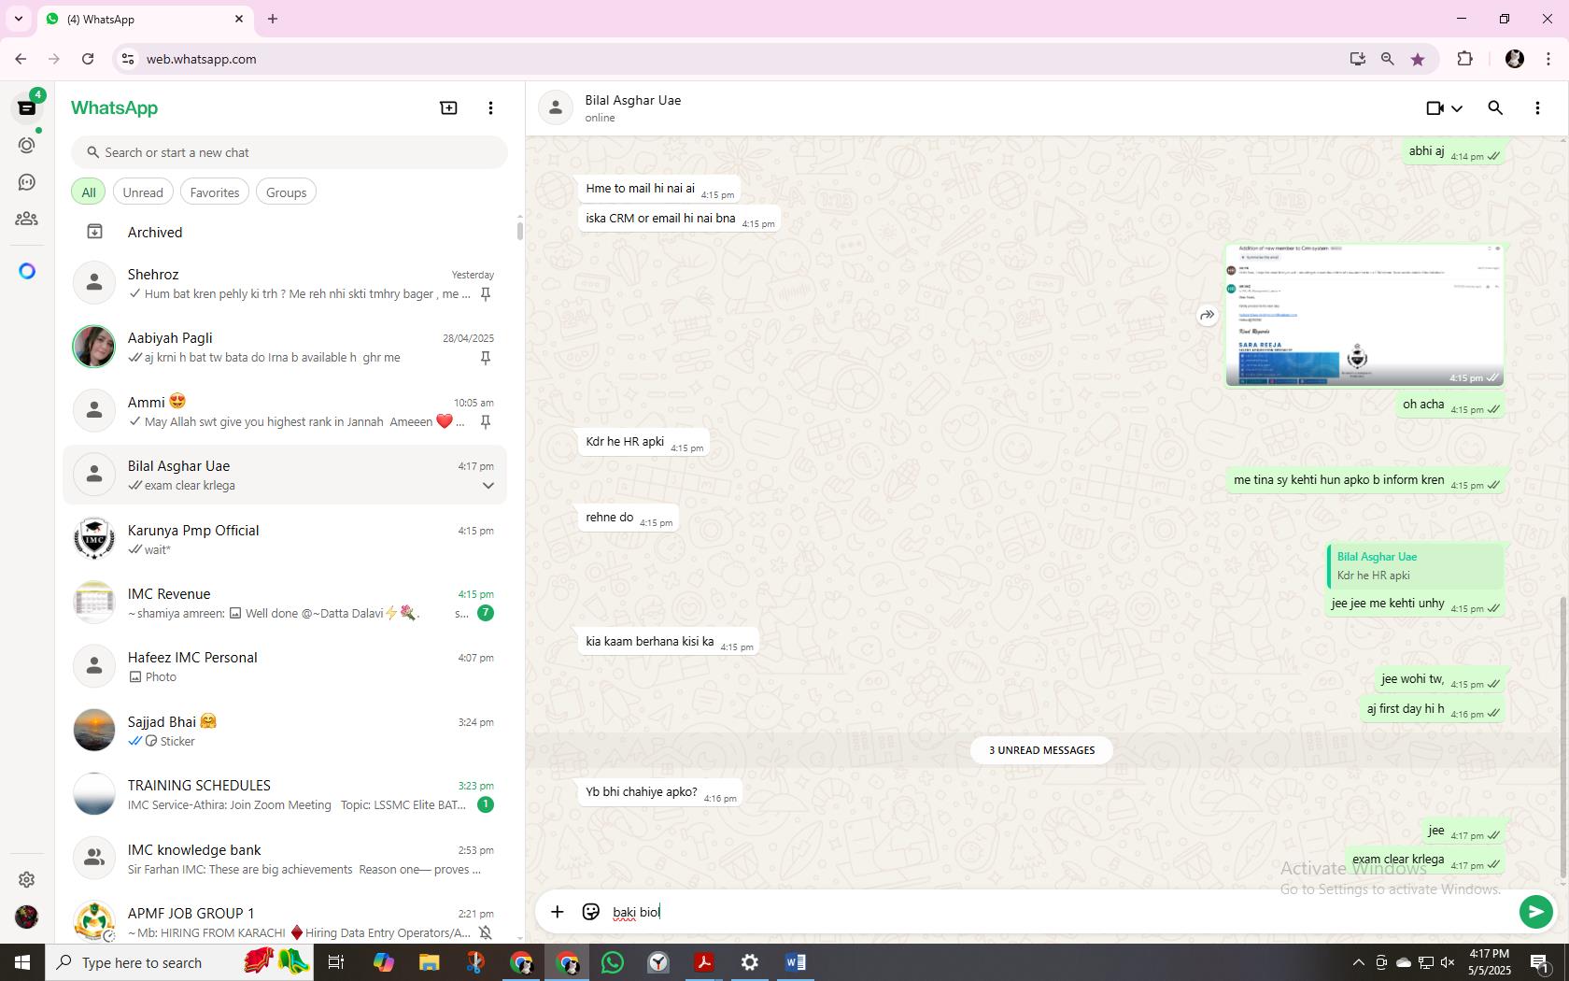The width and height of the screenshot is (1569, 981).
Task: Click the 3 UNREAD MESSAGES divider label
Action: 1041,750
